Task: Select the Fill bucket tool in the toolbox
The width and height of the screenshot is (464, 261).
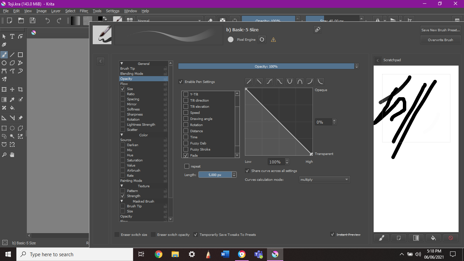Action: pyautogui.click(x=12, y=108)
